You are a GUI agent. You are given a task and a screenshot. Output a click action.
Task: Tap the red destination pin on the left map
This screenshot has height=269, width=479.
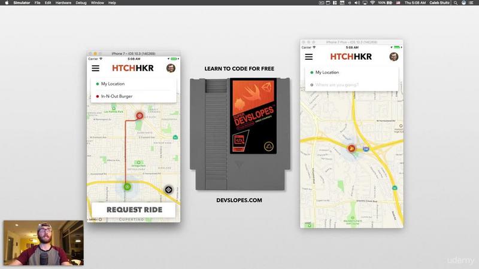(140, 115)
